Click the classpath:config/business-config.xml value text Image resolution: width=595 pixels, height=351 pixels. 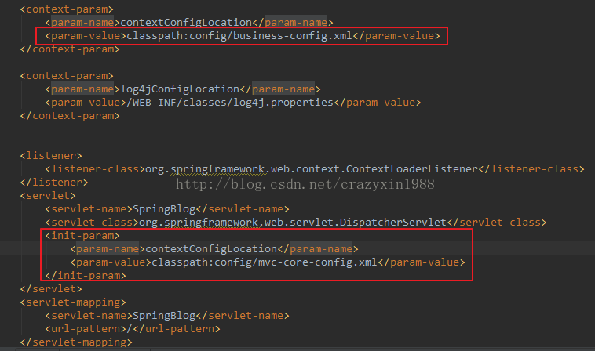coord(239,36)
